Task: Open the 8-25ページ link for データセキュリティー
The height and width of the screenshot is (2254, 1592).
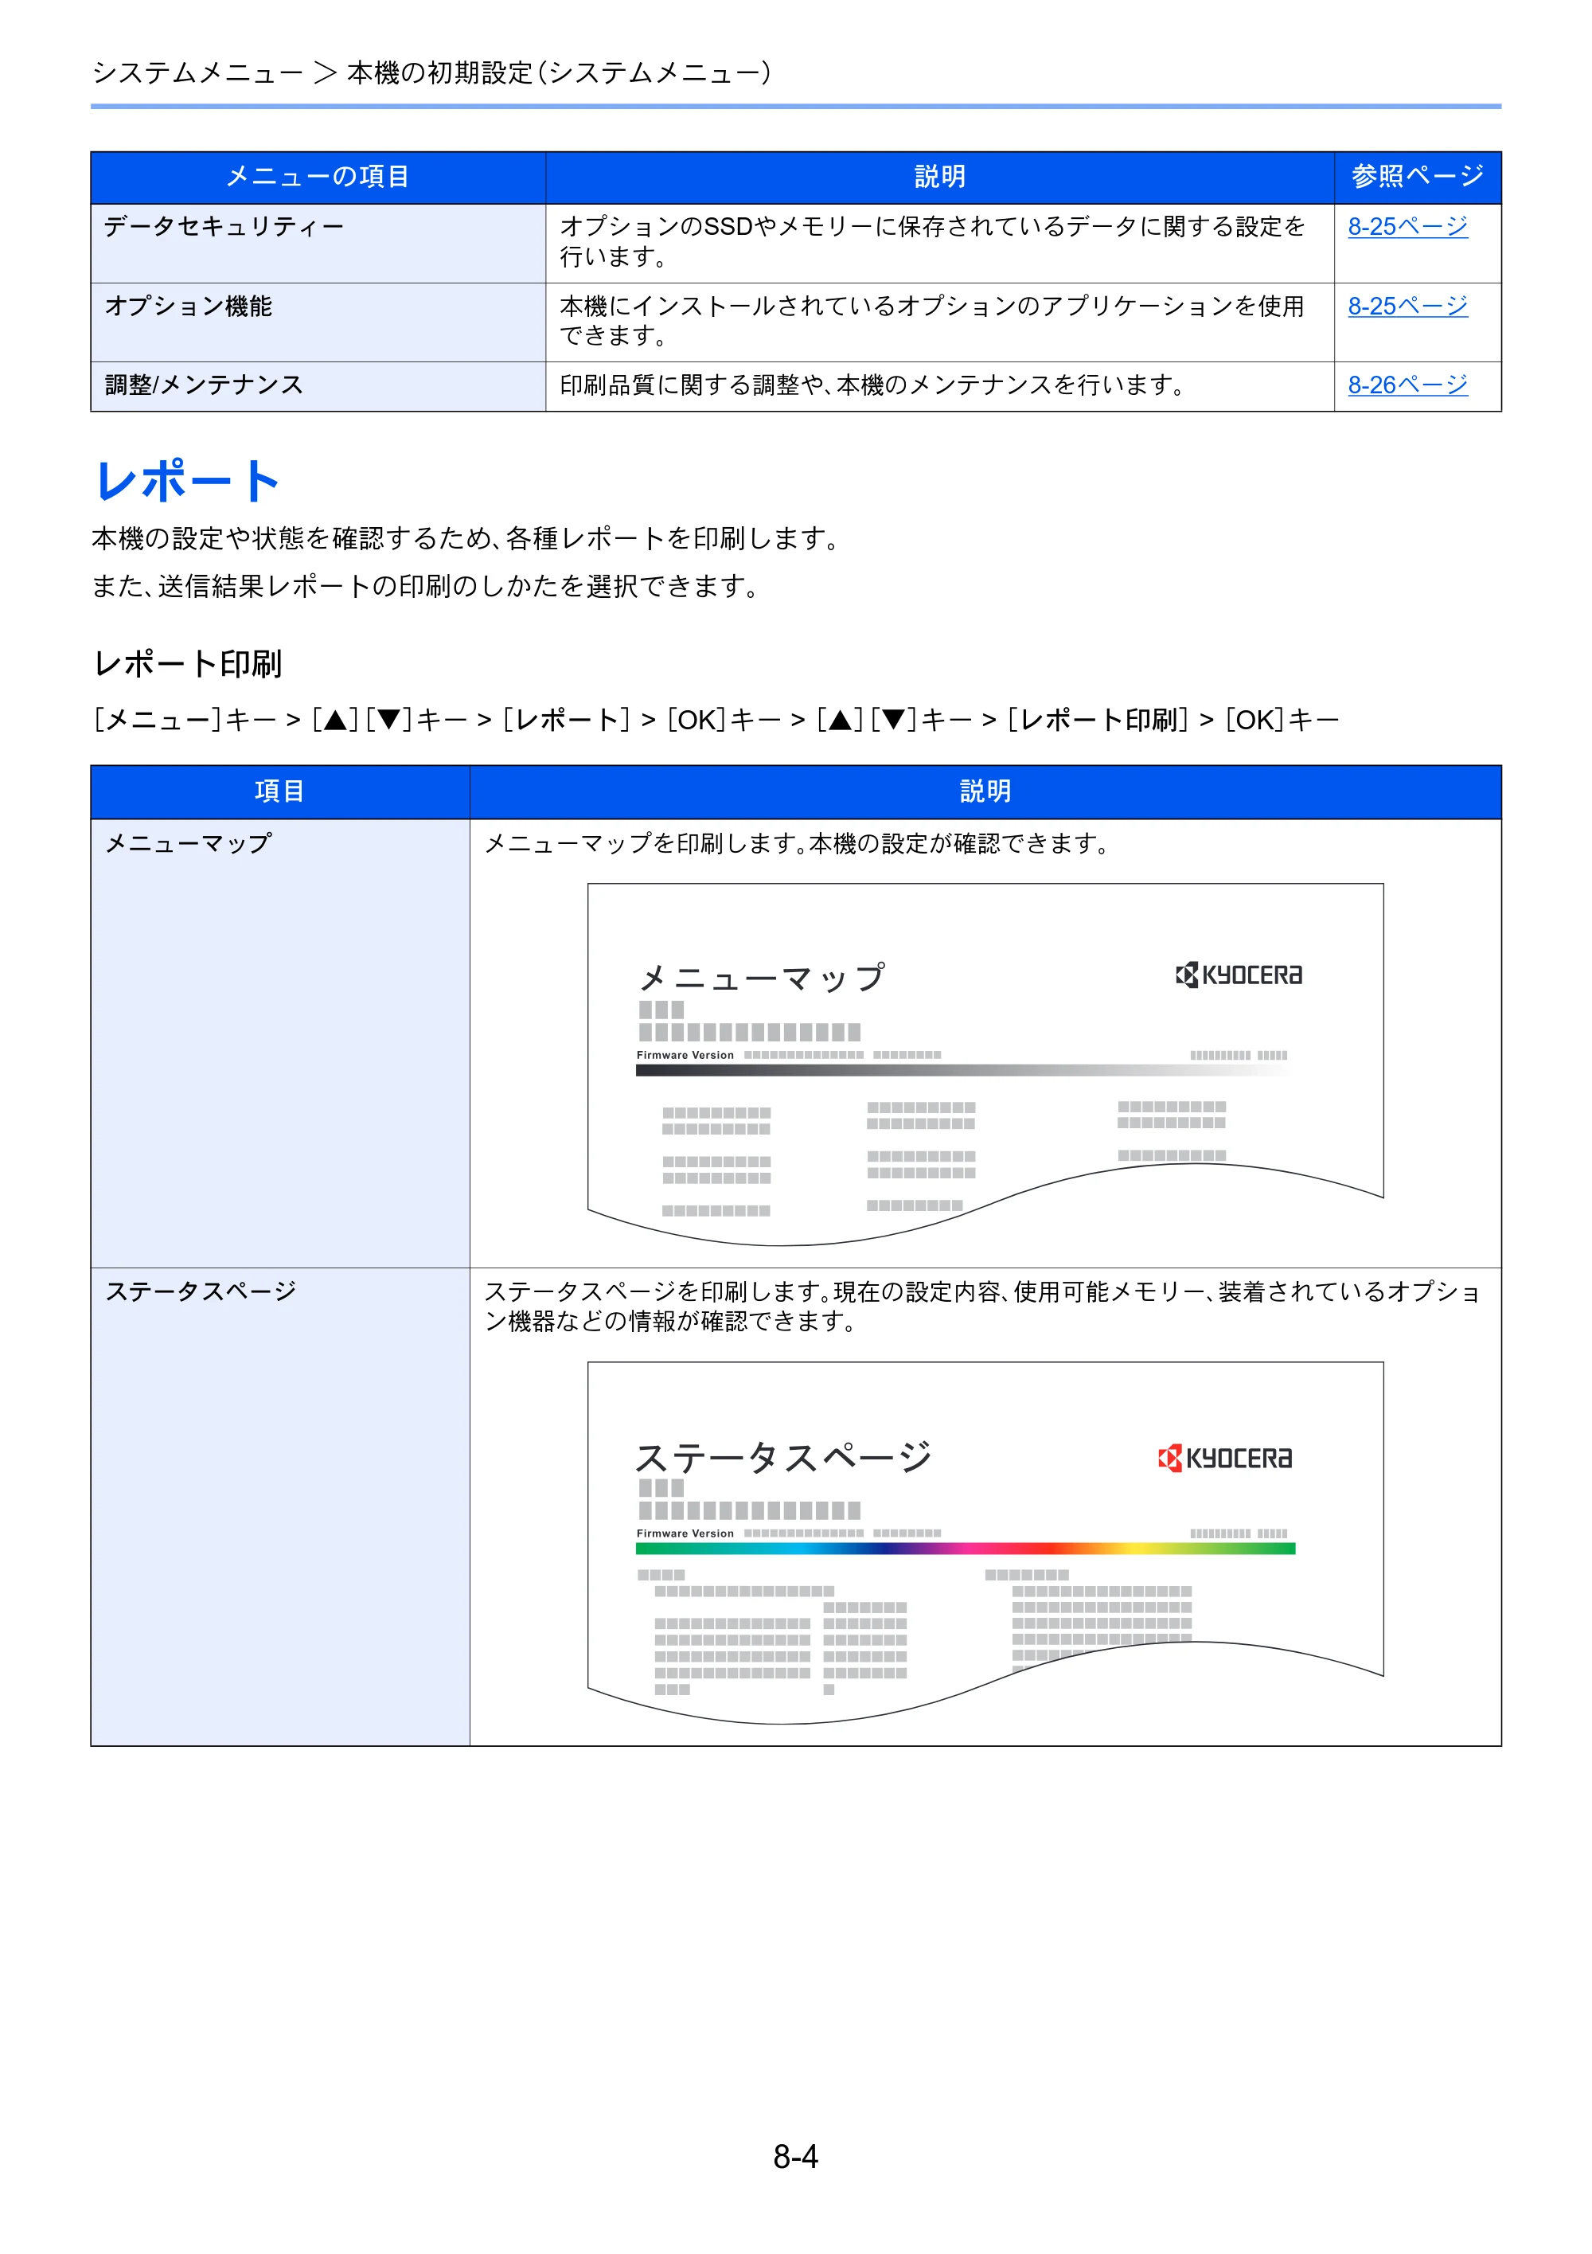Action: (x=1407, y=227)
